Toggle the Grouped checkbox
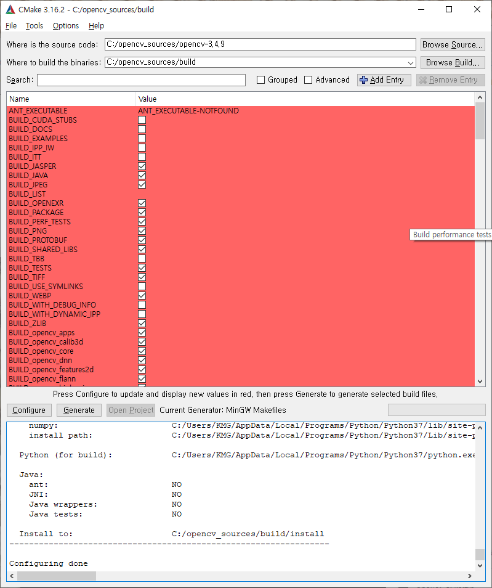The width and height of the screenshot is (492, 588). (x=261, y=80)
